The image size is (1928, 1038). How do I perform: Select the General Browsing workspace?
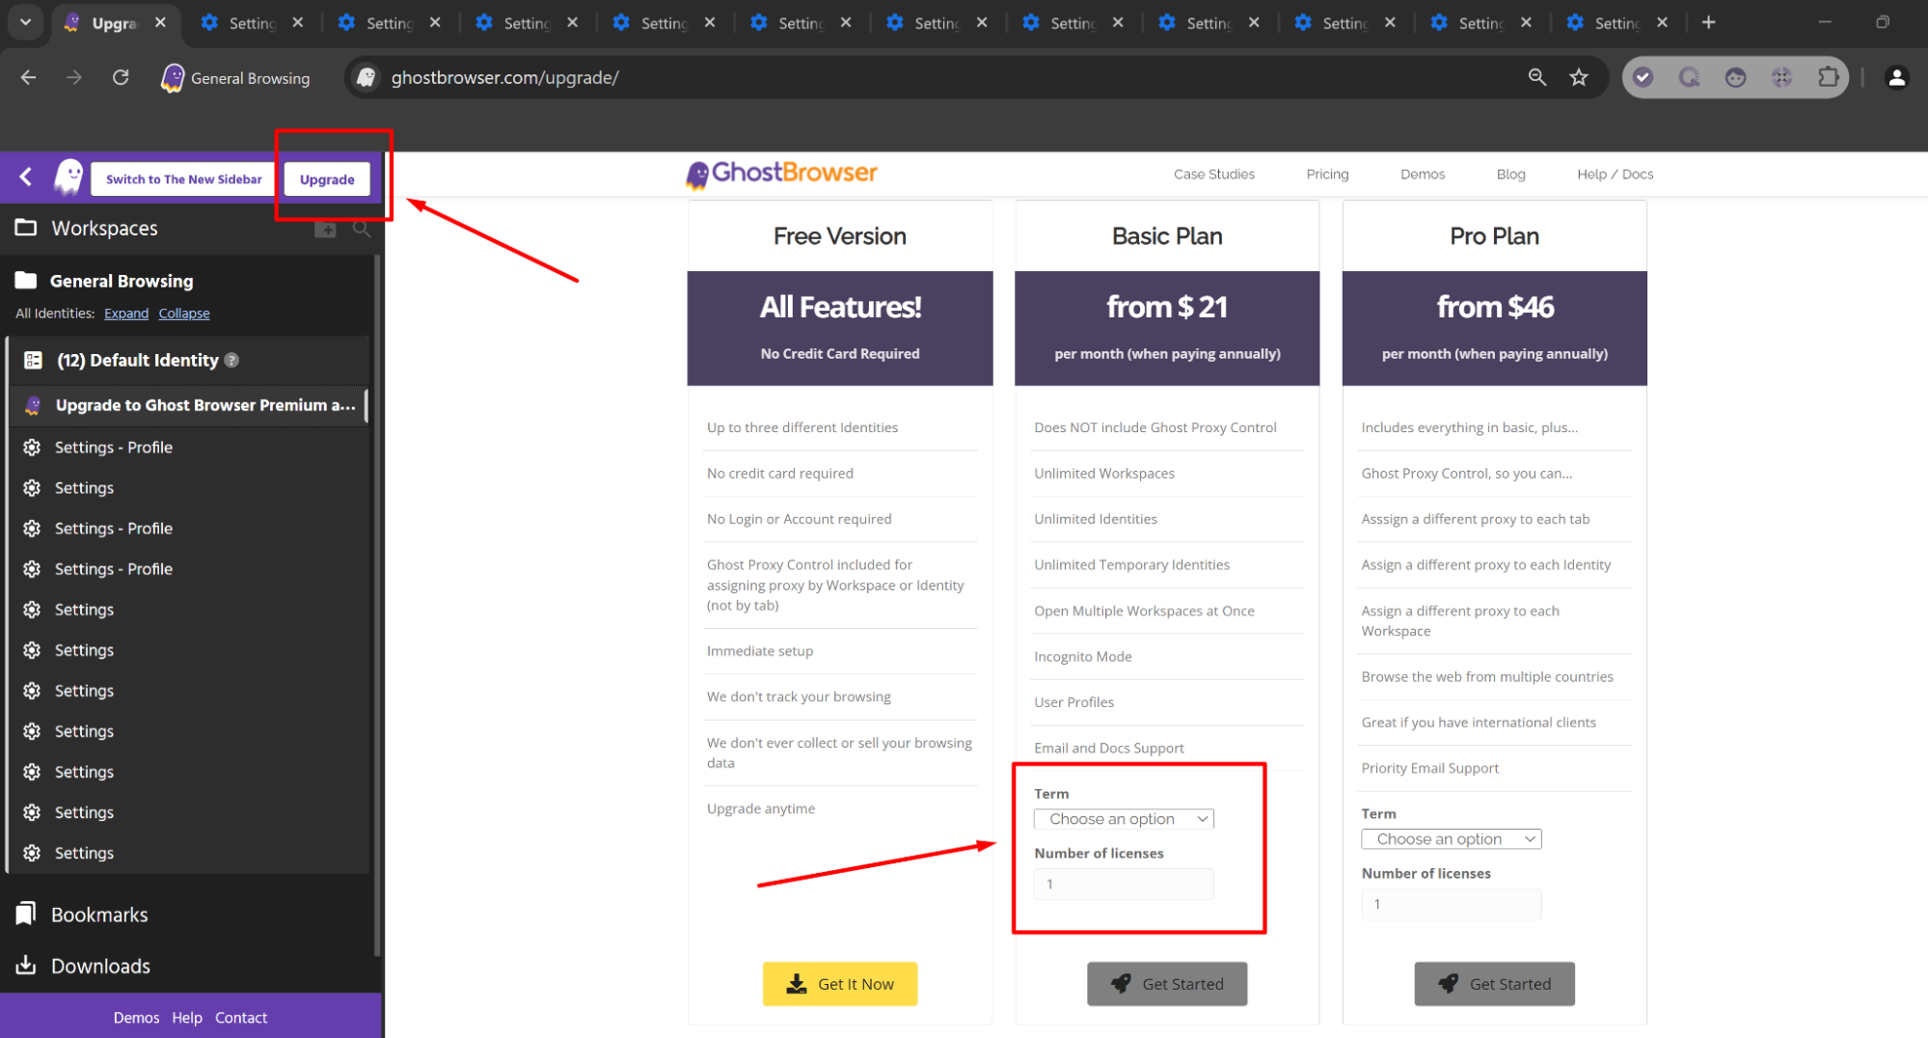(x=122, y=281)
